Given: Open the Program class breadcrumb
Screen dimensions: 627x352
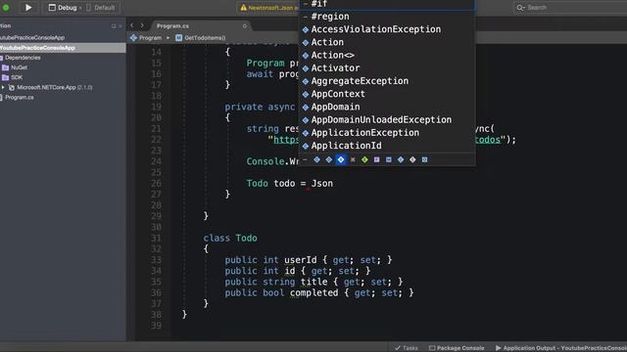Looking at the screenshot, I should [x=150, y=38].
